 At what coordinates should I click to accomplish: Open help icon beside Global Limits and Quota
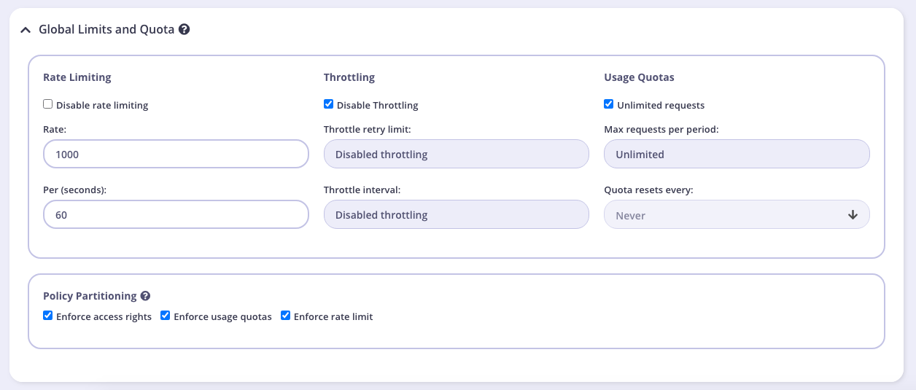click(x=185, y=30)
